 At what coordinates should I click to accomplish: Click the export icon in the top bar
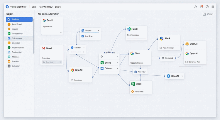[196, 7]
